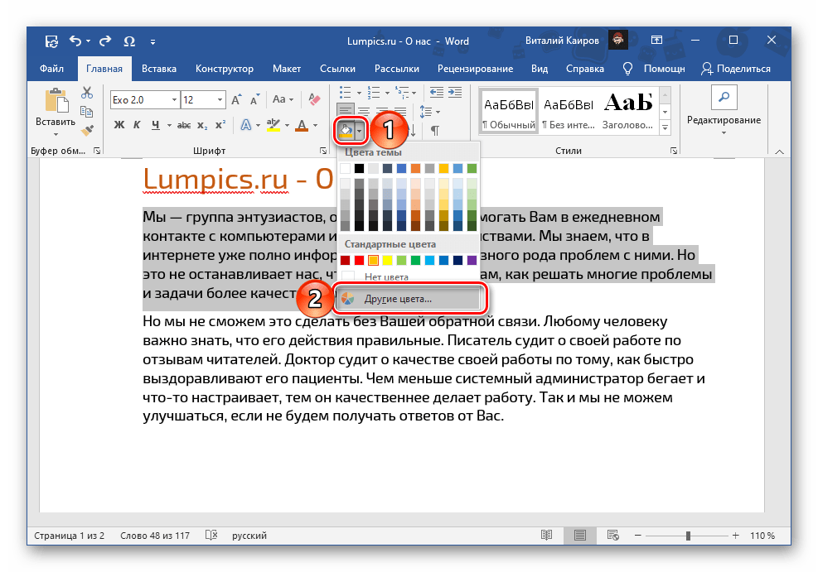Cut selection with the scissors icon
This screenshot has width=818, height=572.
87,94
